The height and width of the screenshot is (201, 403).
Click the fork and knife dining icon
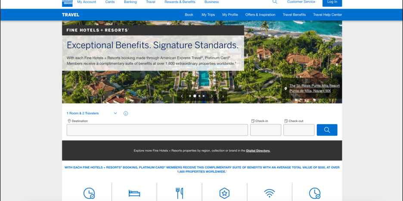click(180, 193)
